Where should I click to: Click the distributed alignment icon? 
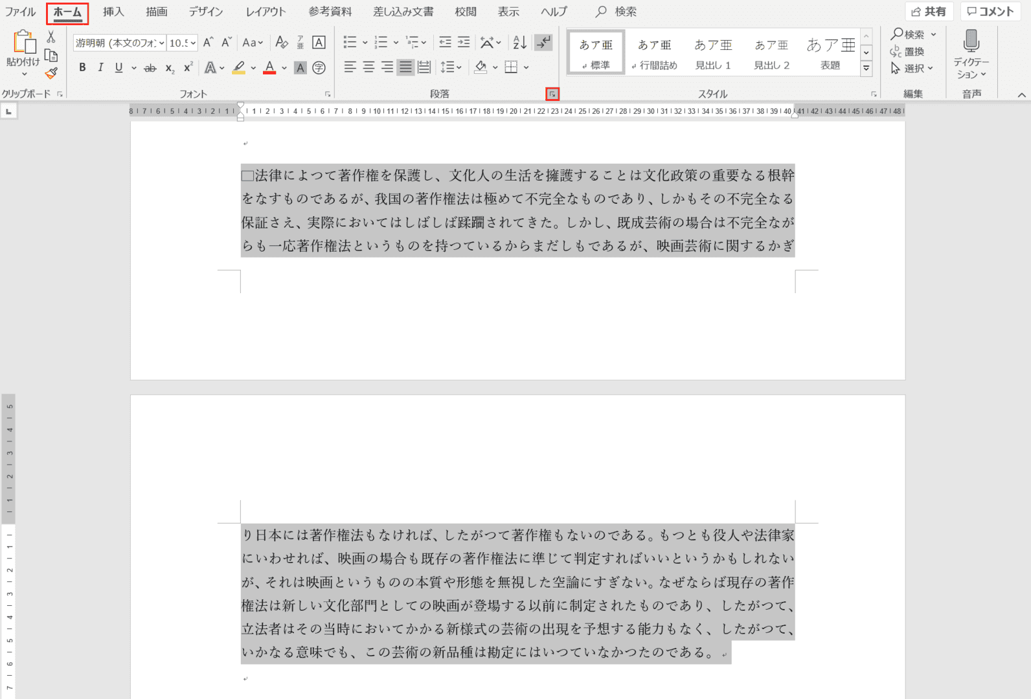coord(424,67)
